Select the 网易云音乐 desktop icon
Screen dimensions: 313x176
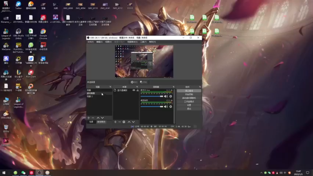coord(43,19)
